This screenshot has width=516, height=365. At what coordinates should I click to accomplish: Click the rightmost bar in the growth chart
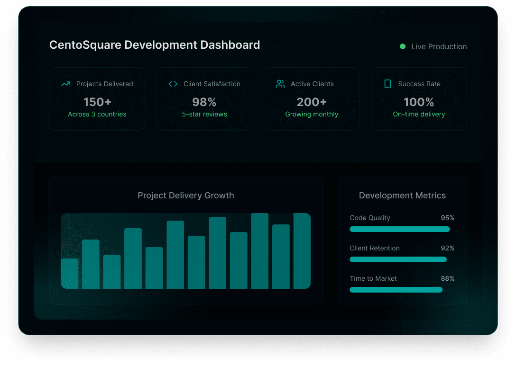pos(302,251)
